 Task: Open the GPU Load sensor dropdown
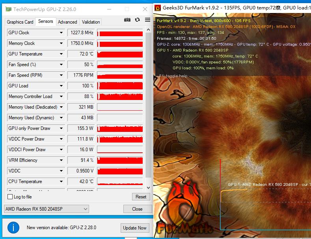(x=61, y=85)
